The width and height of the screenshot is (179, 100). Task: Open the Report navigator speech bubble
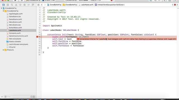pos(33,5)
